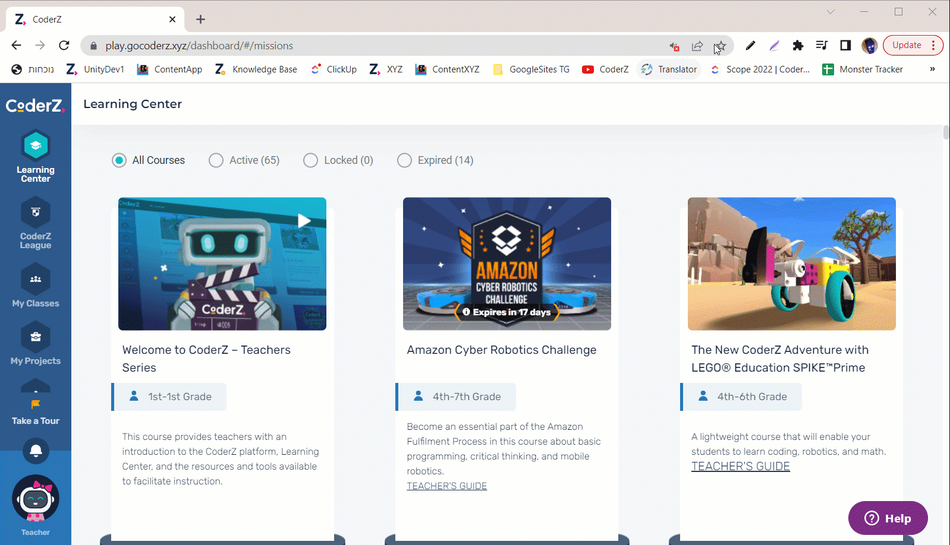Open Welcome to CoderZ Teachers Series title
The image size is (950, 545).
pyautogui.click(x=206, y=359)
